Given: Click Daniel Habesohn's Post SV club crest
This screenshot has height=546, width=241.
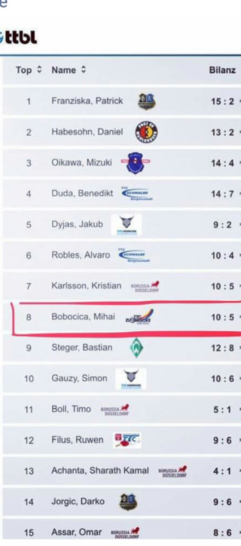Looking at the screenshot, I should (x=147, y=132).
